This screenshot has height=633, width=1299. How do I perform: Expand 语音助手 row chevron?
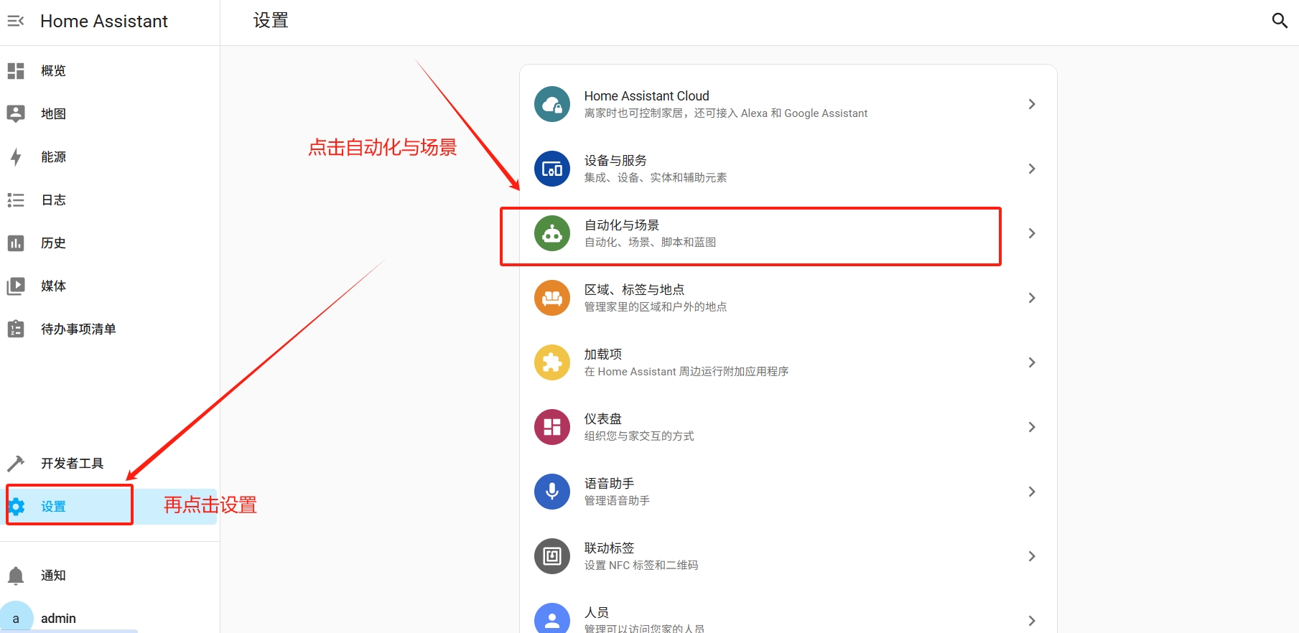pyautogui.click(x=1032, y=492)
